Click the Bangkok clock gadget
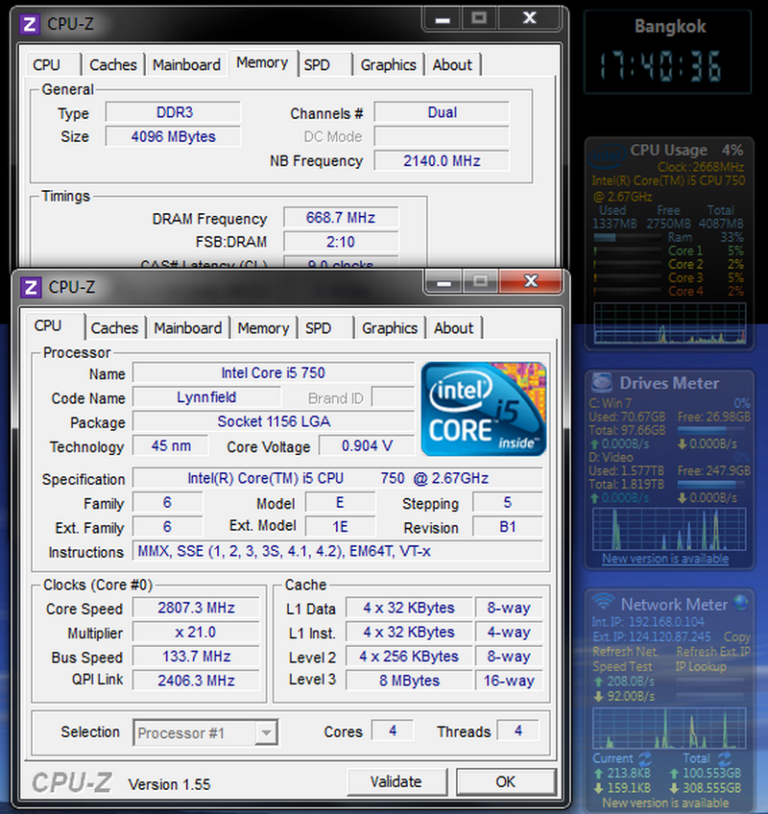 (x=668, y=52)
